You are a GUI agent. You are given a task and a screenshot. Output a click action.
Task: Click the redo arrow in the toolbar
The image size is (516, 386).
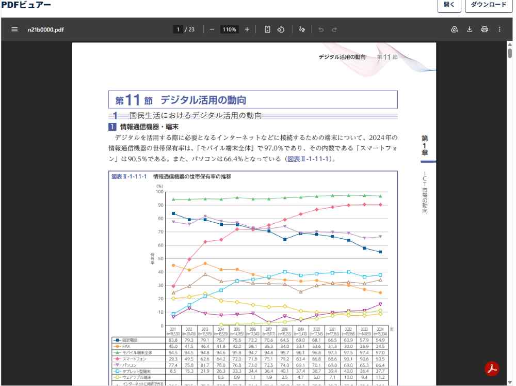[334, 29]
